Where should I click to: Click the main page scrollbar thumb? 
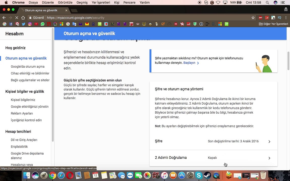(x=288, y=61)
